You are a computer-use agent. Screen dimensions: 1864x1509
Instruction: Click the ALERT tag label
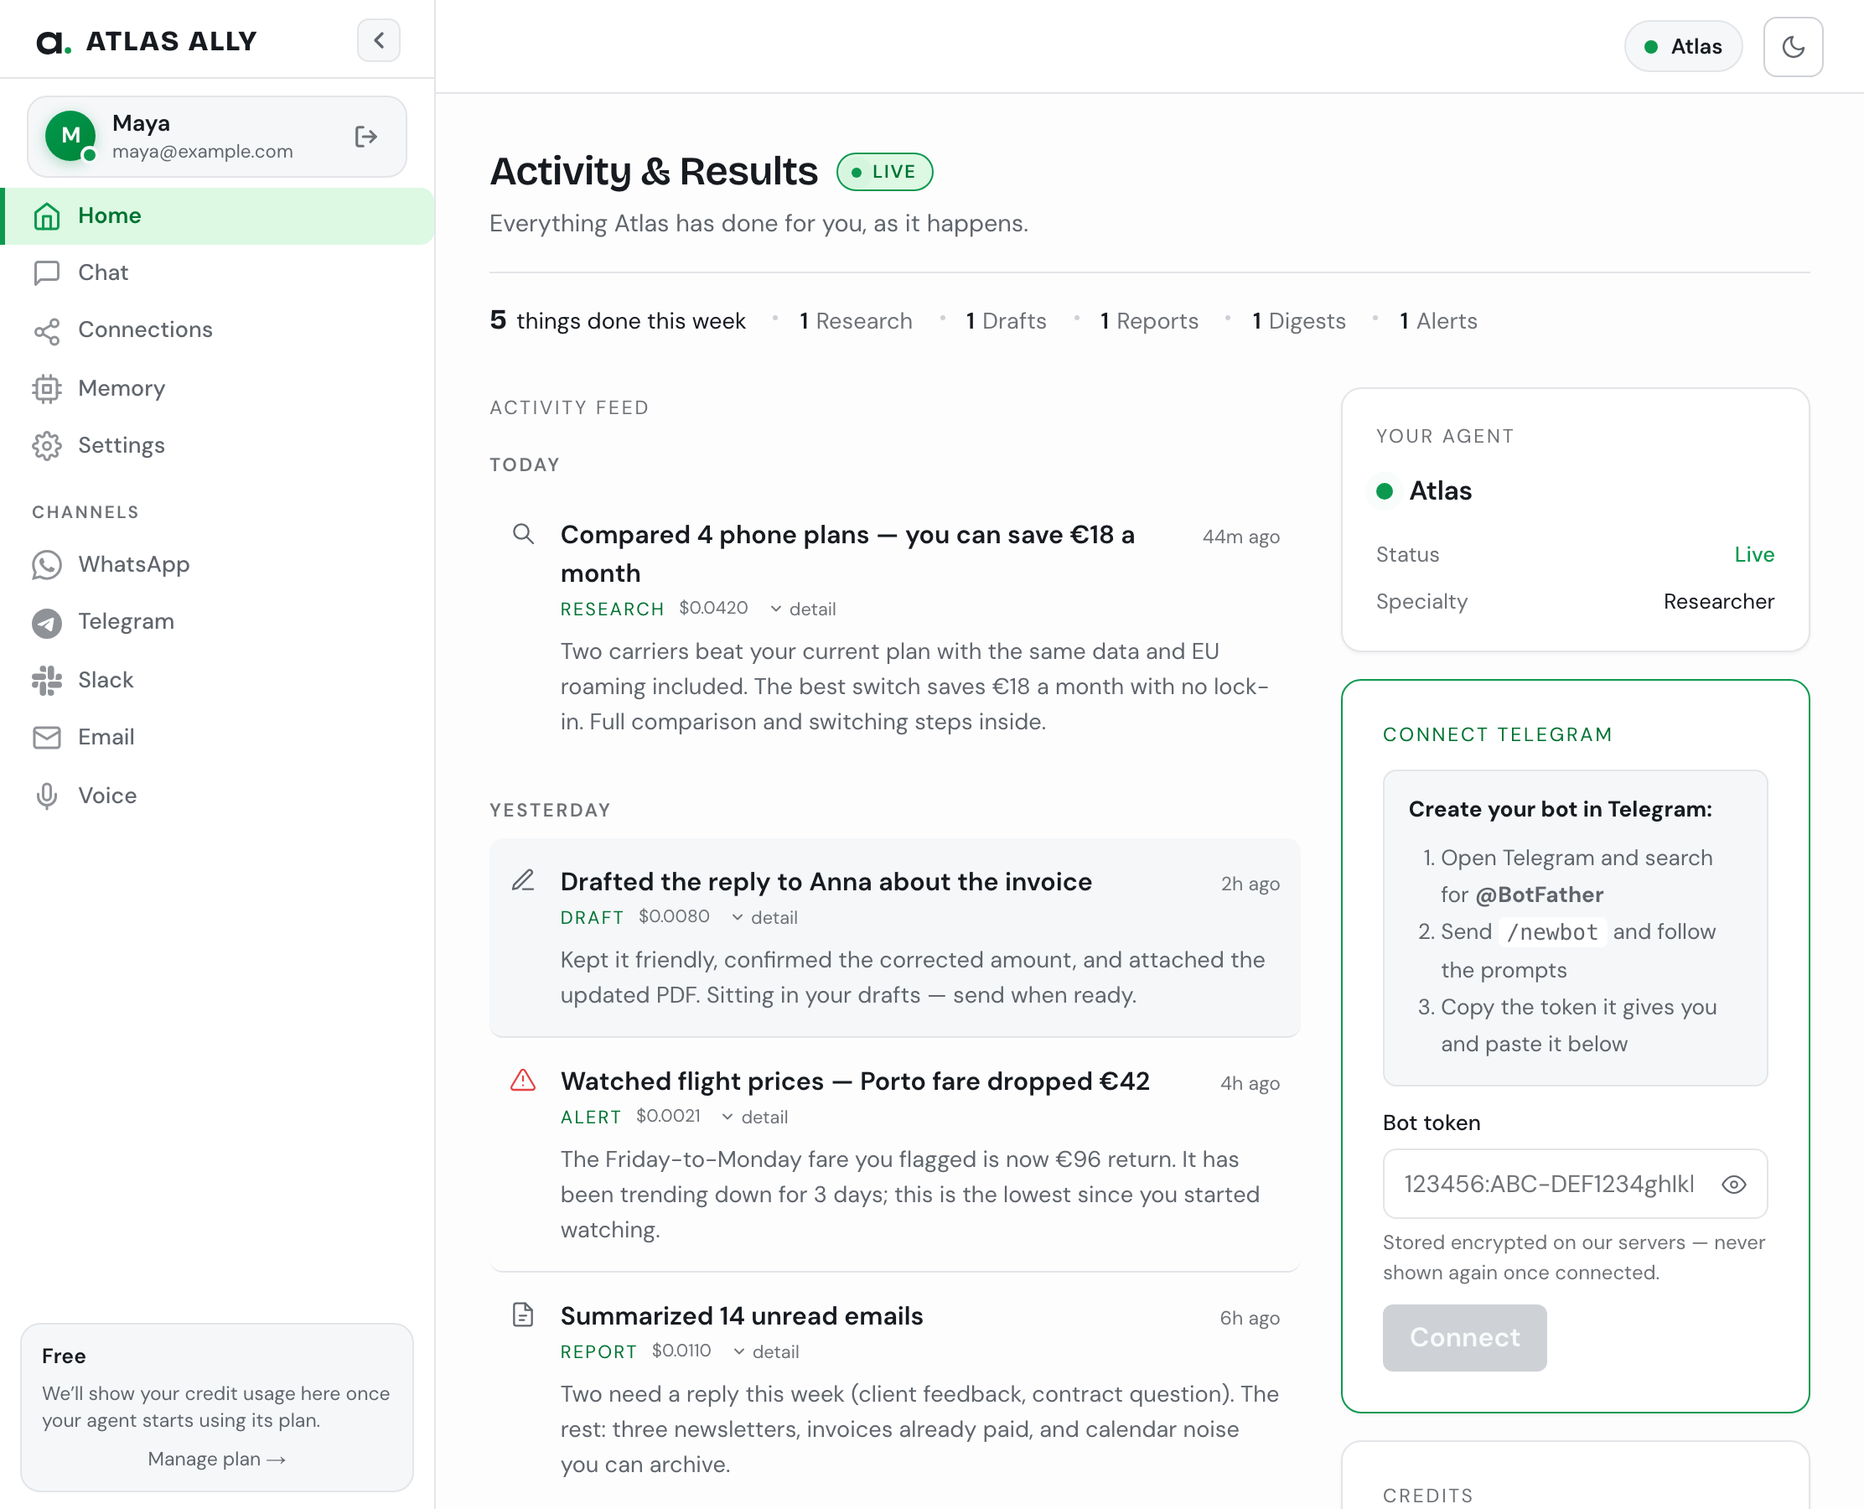coord(591,1117)
